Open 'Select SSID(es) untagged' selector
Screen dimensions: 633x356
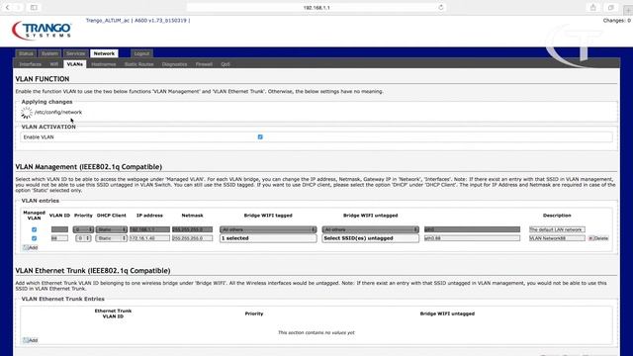click(371, 238)
